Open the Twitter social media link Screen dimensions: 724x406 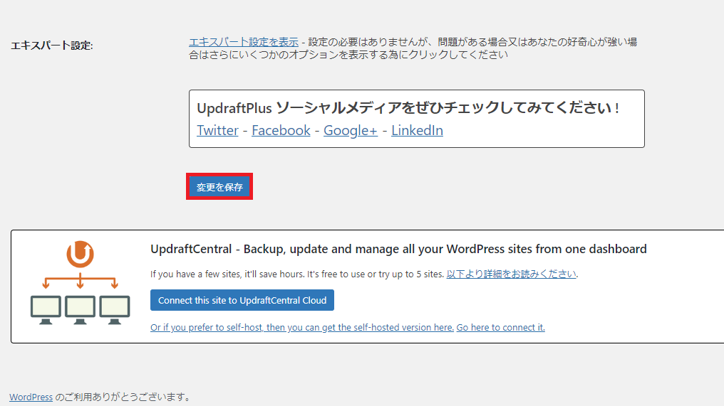click(x=217, y=130)
